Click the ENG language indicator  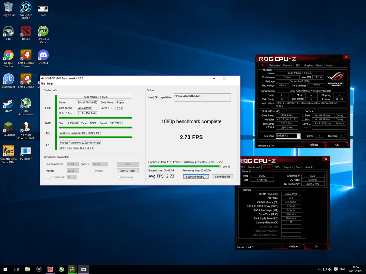[x=342, y=269]
